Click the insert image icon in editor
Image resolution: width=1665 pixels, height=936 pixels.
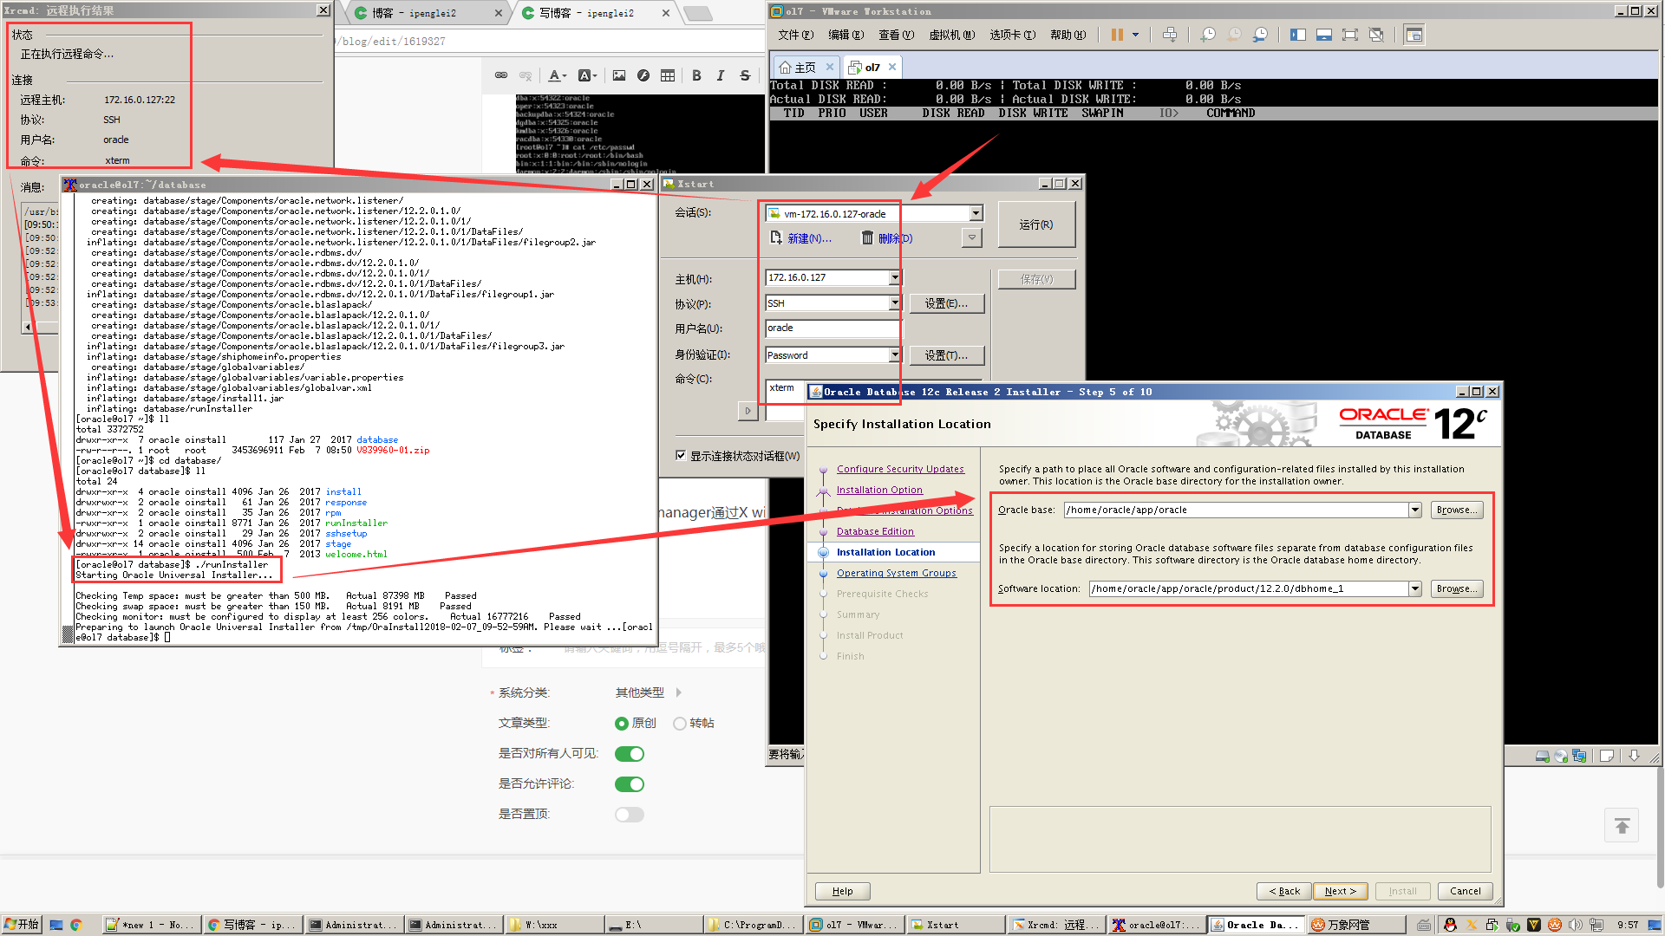[618, 76]
